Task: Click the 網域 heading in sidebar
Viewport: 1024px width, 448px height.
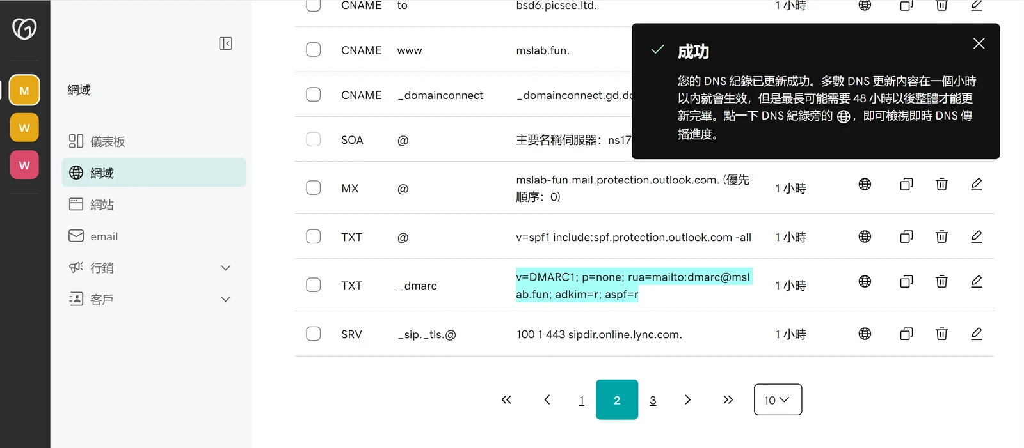Action: click(x=79, y=90)
